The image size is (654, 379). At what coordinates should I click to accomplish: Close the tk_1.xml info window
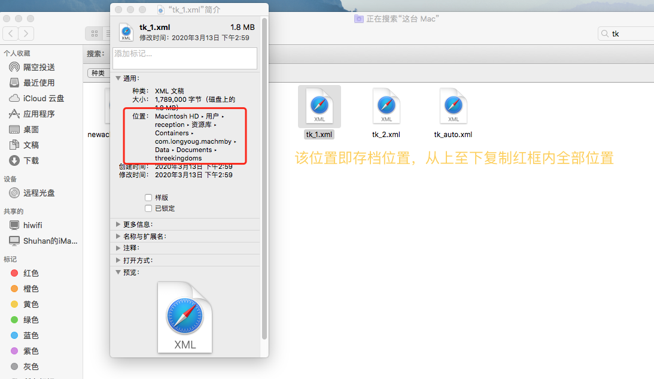tap(118, 10)
